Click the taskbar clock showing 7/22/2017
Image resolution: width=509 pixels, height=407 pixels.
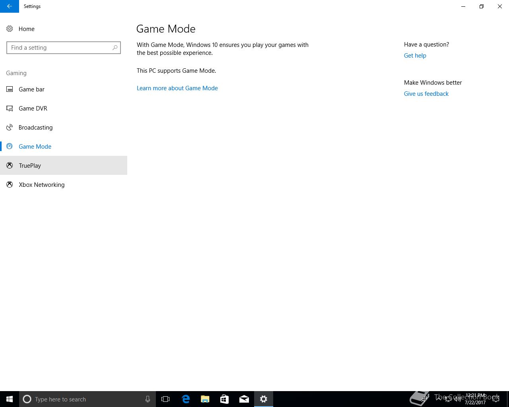[x=475, y=399]
